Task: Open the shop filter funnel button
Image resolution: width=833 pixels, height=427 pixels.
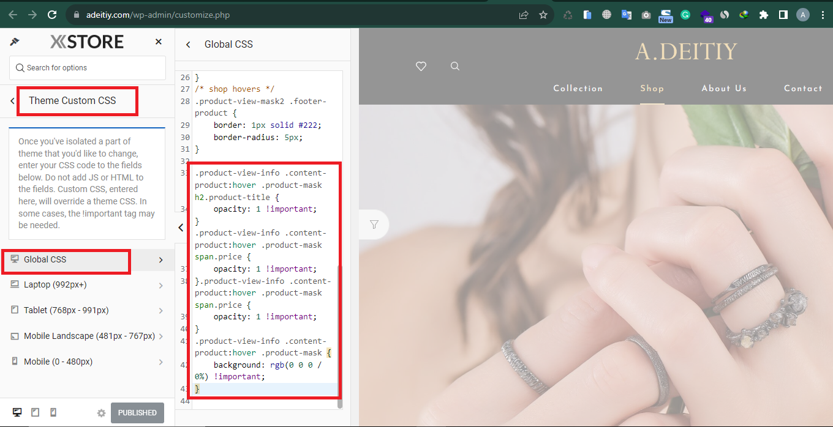Action: pyautogui.click(x=374, y=225)
